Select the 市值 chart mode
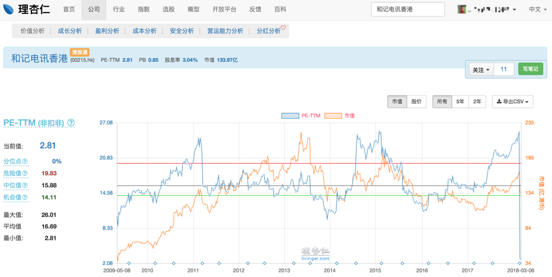 click(397, 101)
